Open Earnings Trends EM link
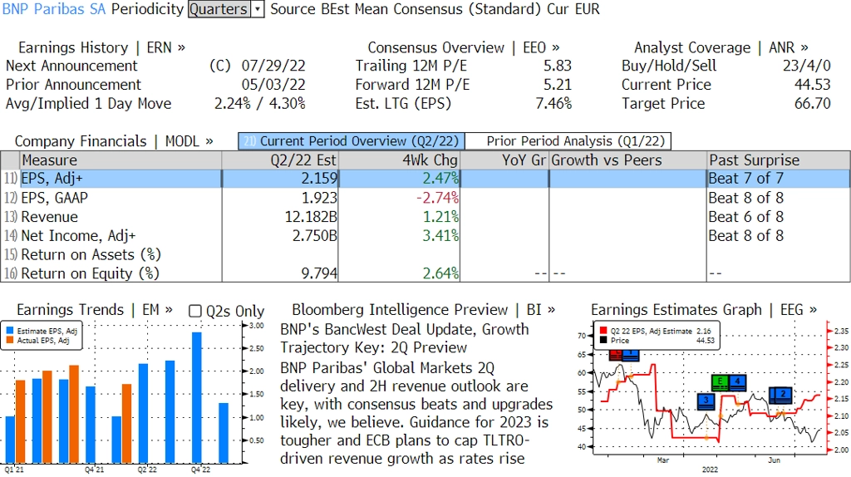 [95, 310]
